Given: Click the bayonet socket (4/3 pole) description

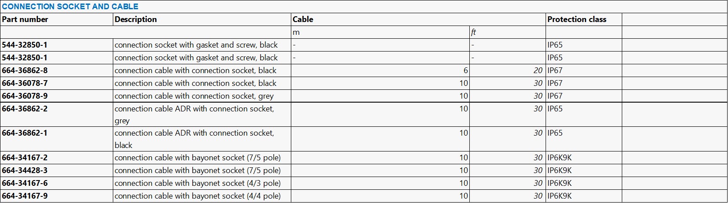Looking at the screenshot, I should [x=197, y=183].
